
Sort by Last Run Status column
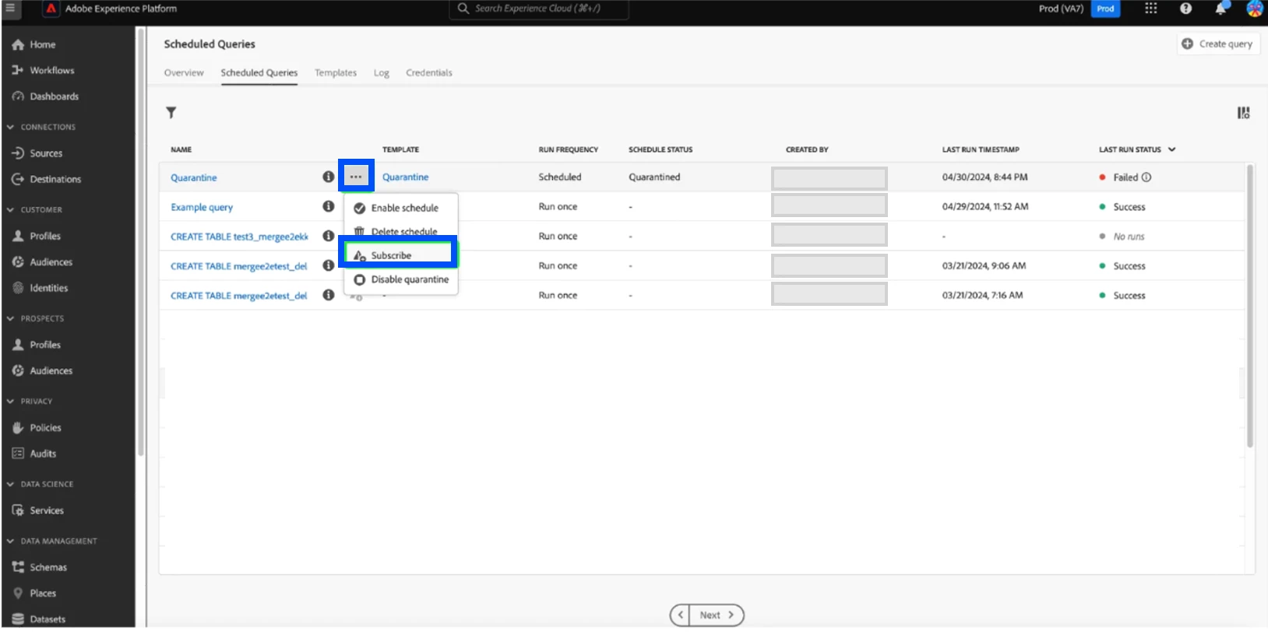[1137, 149]
